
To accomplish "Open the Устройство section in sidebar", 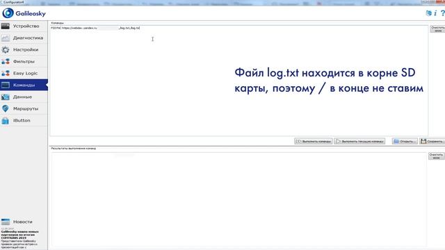I will pos(24,26).
